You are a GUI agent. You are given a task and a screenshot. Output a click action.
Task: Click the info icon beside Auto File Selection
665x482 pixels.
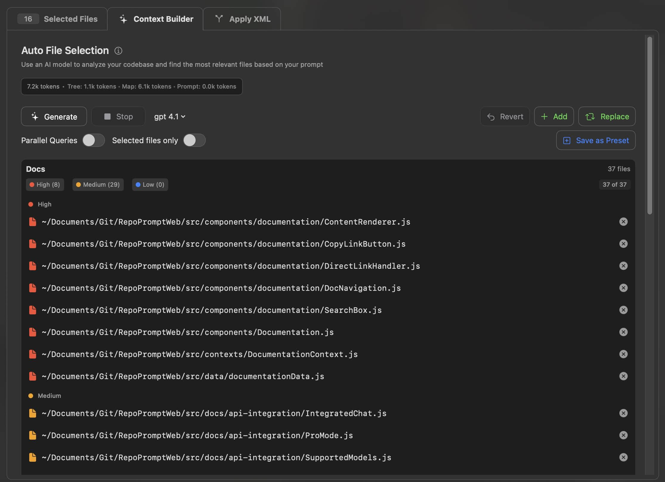(118, 51)
